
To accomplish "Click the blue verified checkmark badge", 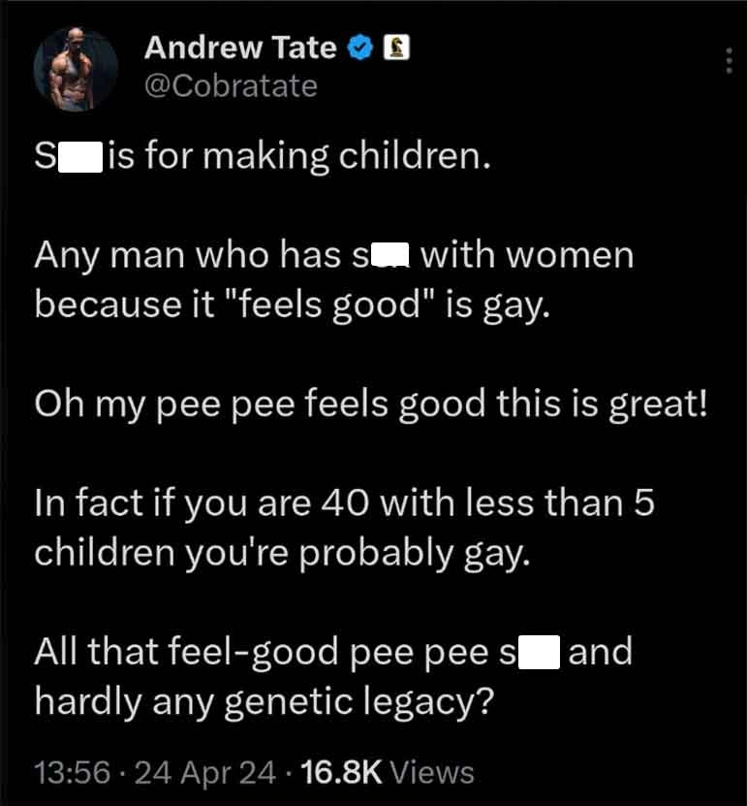I will coord(359,48).
